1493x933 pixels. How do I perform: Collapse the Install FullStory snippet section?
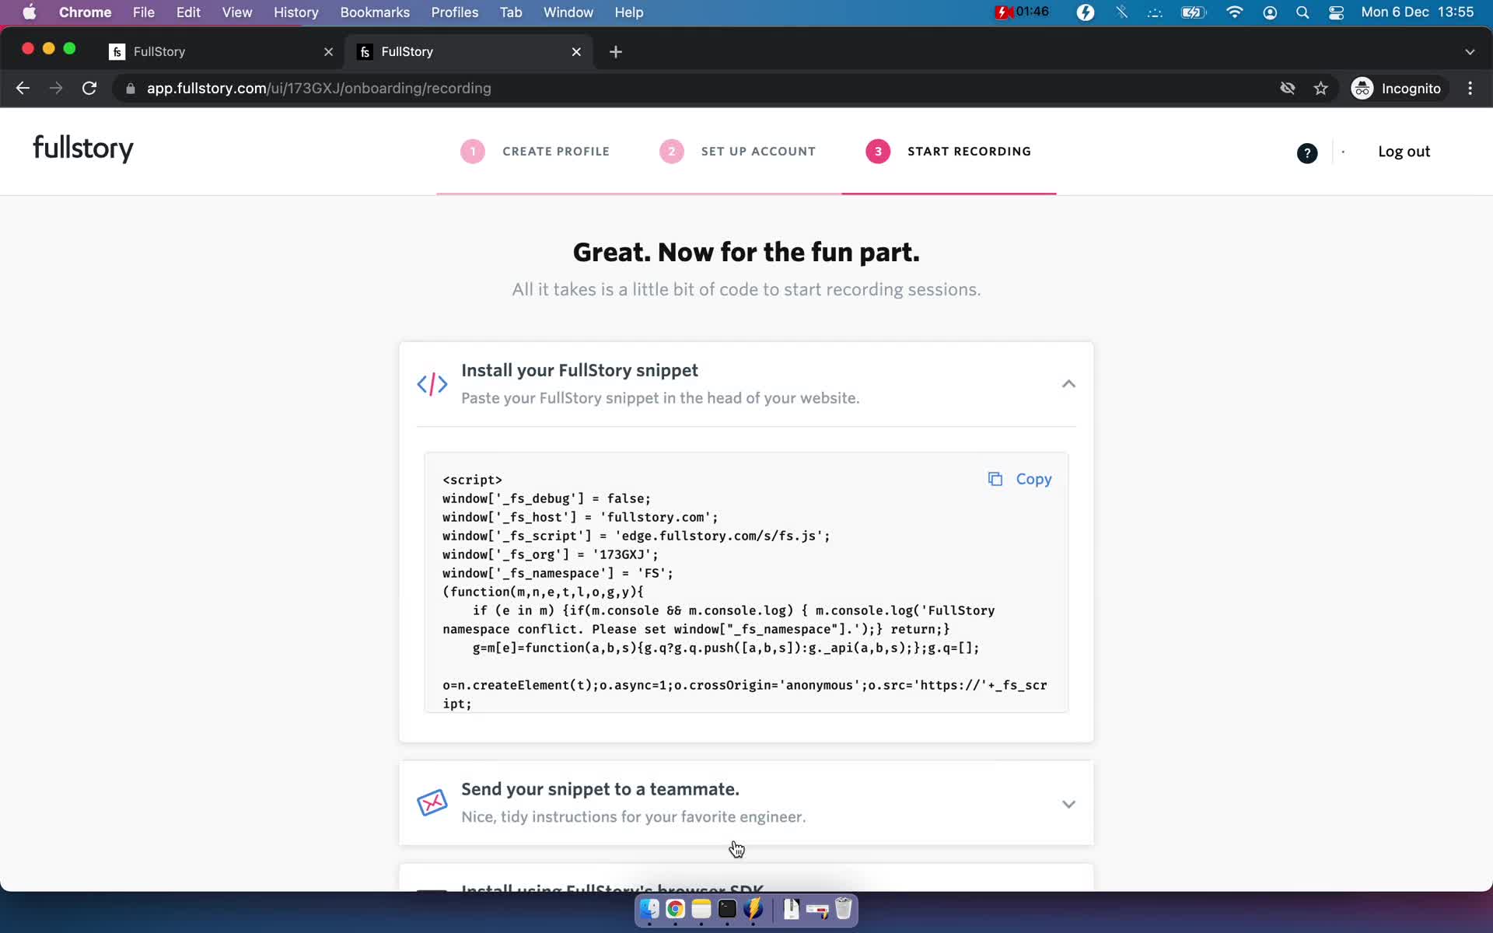point(1068,384)
